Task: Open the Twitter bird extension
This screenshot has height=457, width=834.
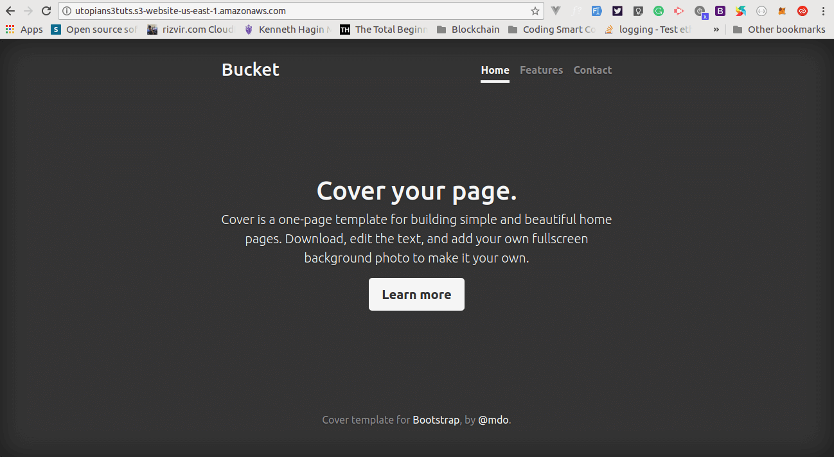Action: coord(617,11)
